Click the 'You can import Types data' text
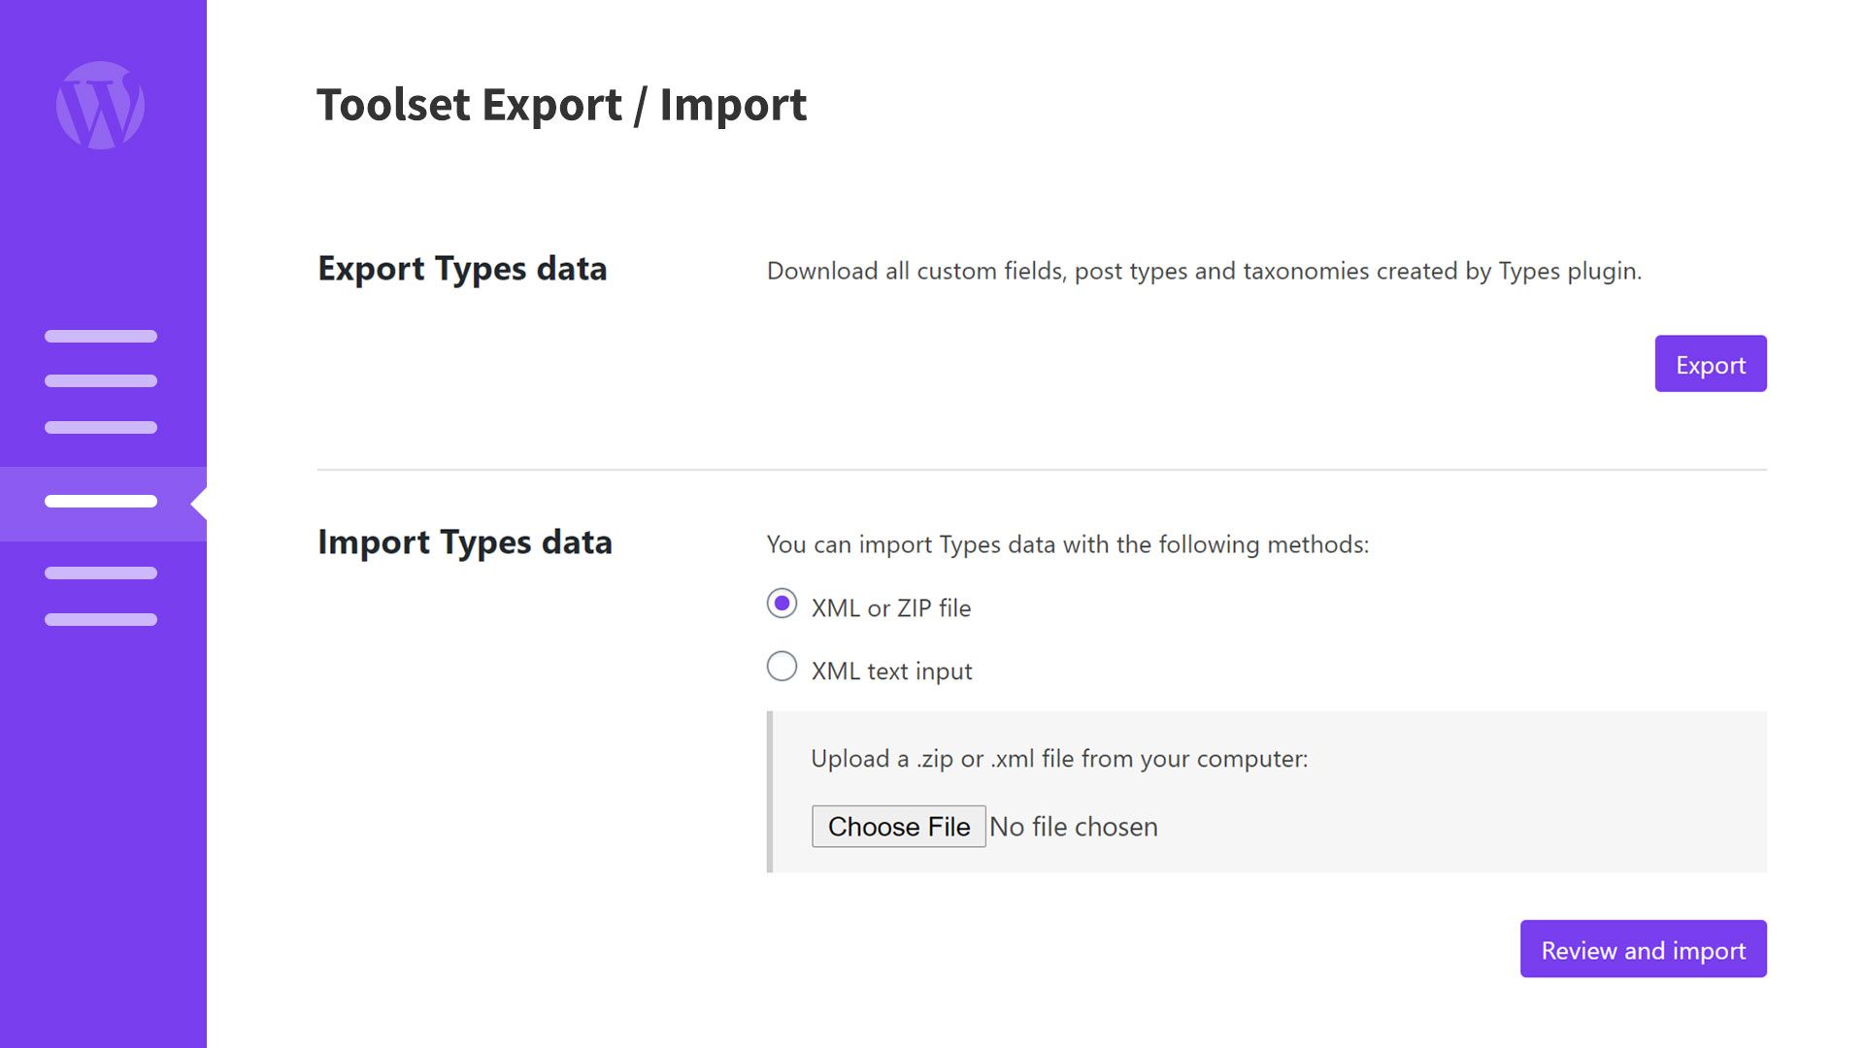Screen dimensions: 1864x1048 (1068, 544)
